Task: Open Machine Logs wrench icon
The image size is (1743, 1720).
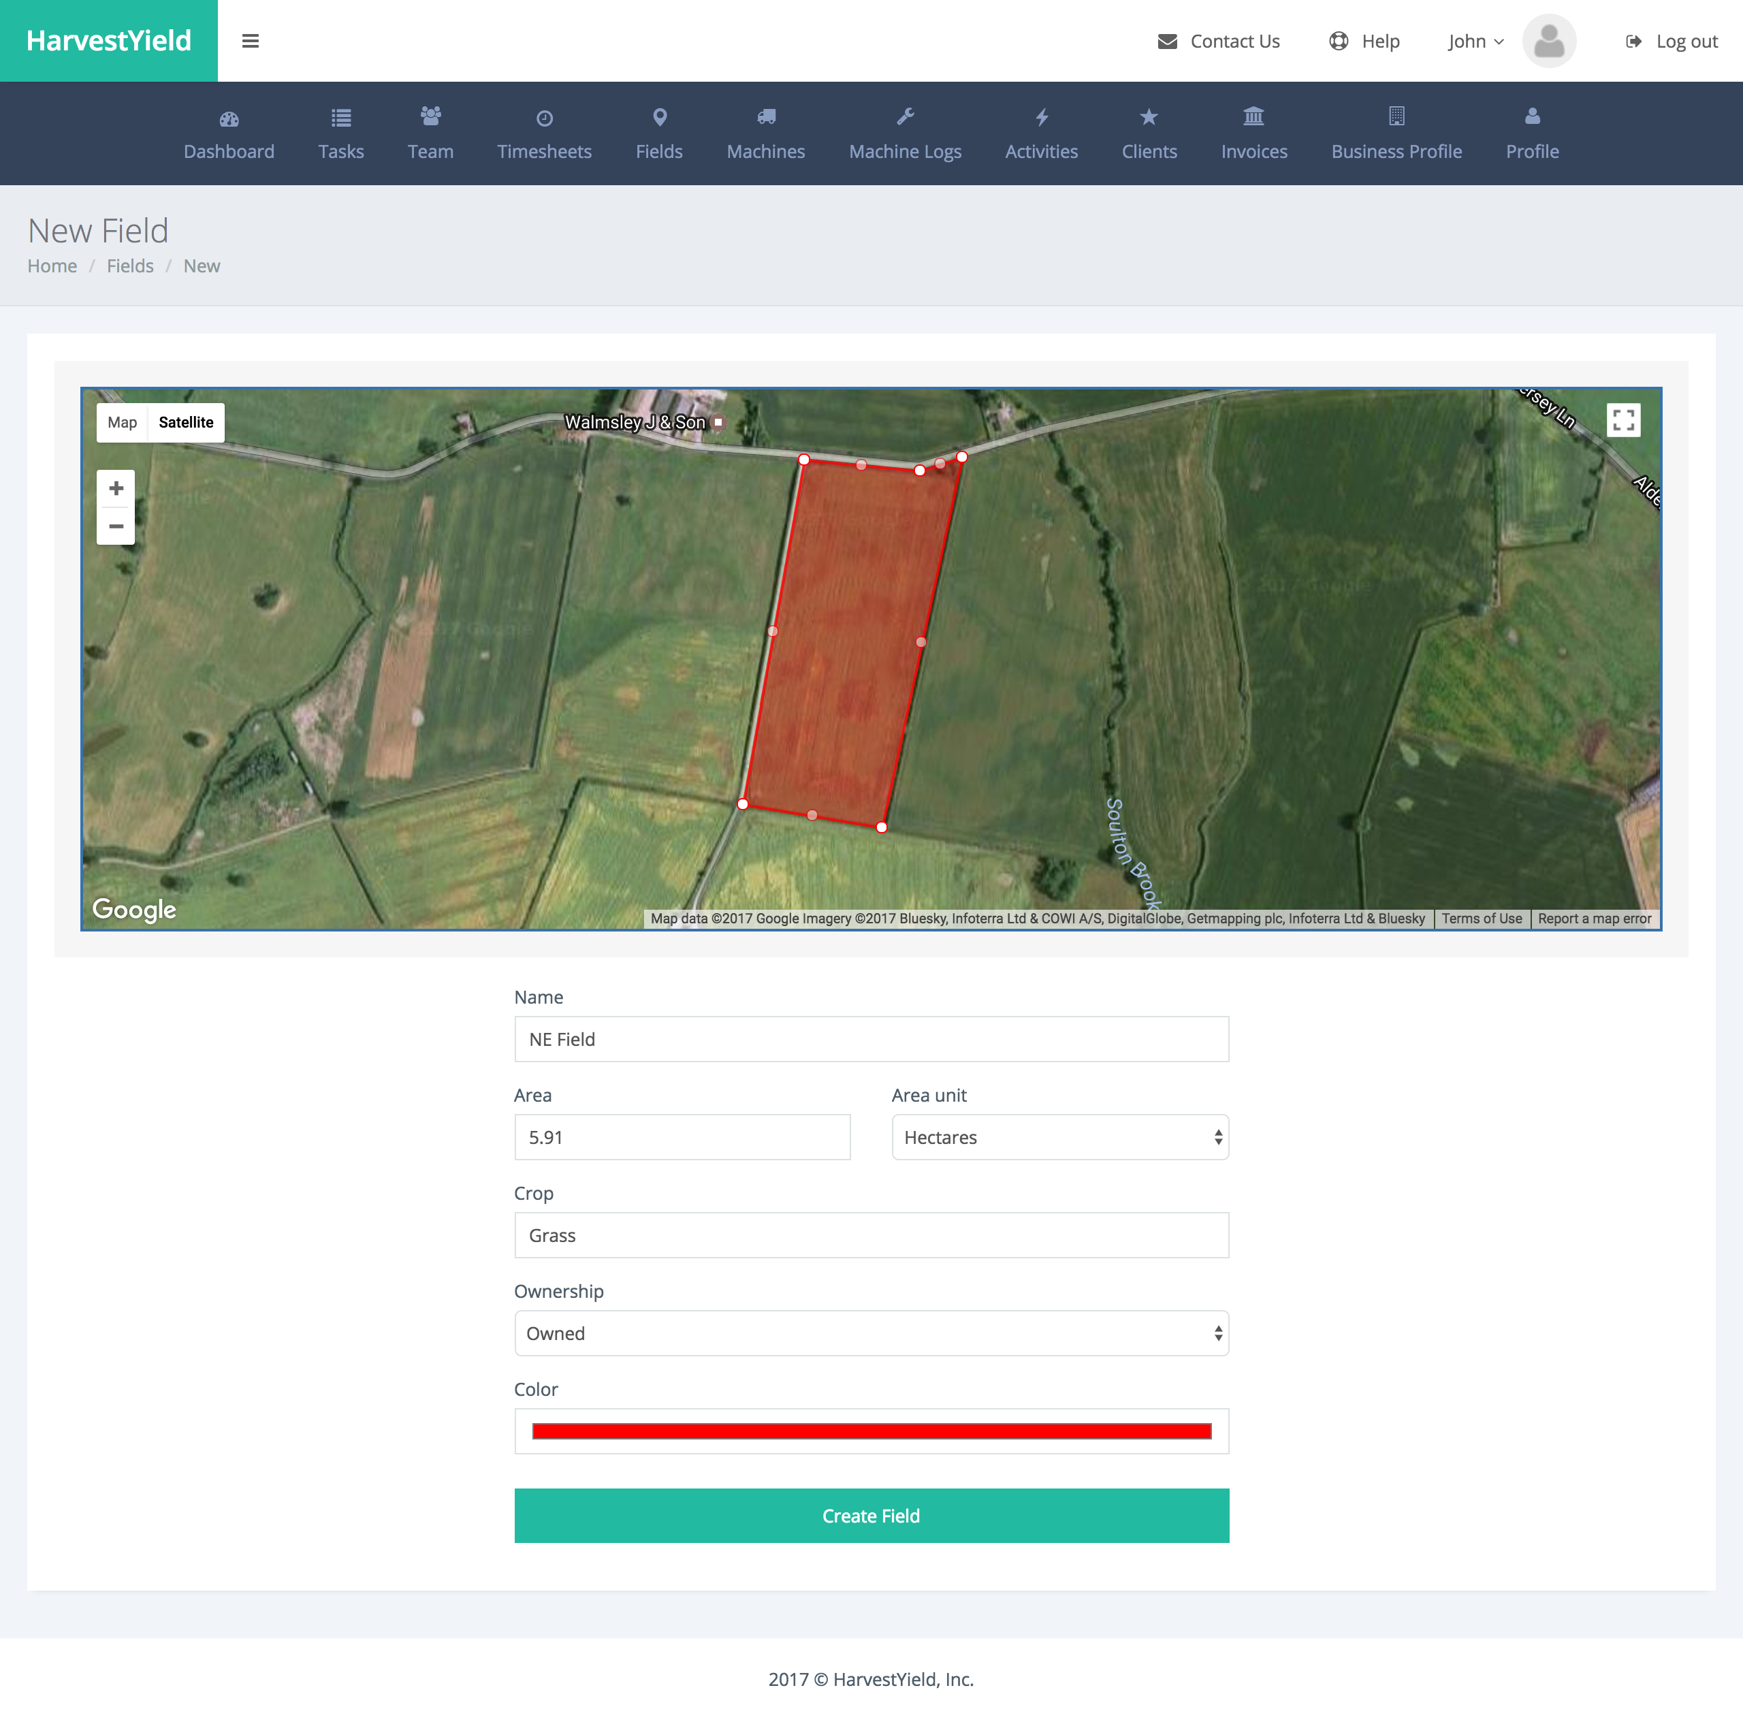Action: 905,116
